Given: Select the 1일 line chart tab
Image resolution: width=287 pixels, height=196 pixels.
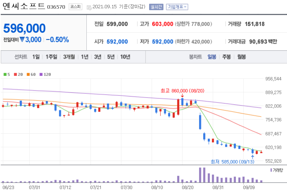Looking at the screenshot, I should 36,57.
